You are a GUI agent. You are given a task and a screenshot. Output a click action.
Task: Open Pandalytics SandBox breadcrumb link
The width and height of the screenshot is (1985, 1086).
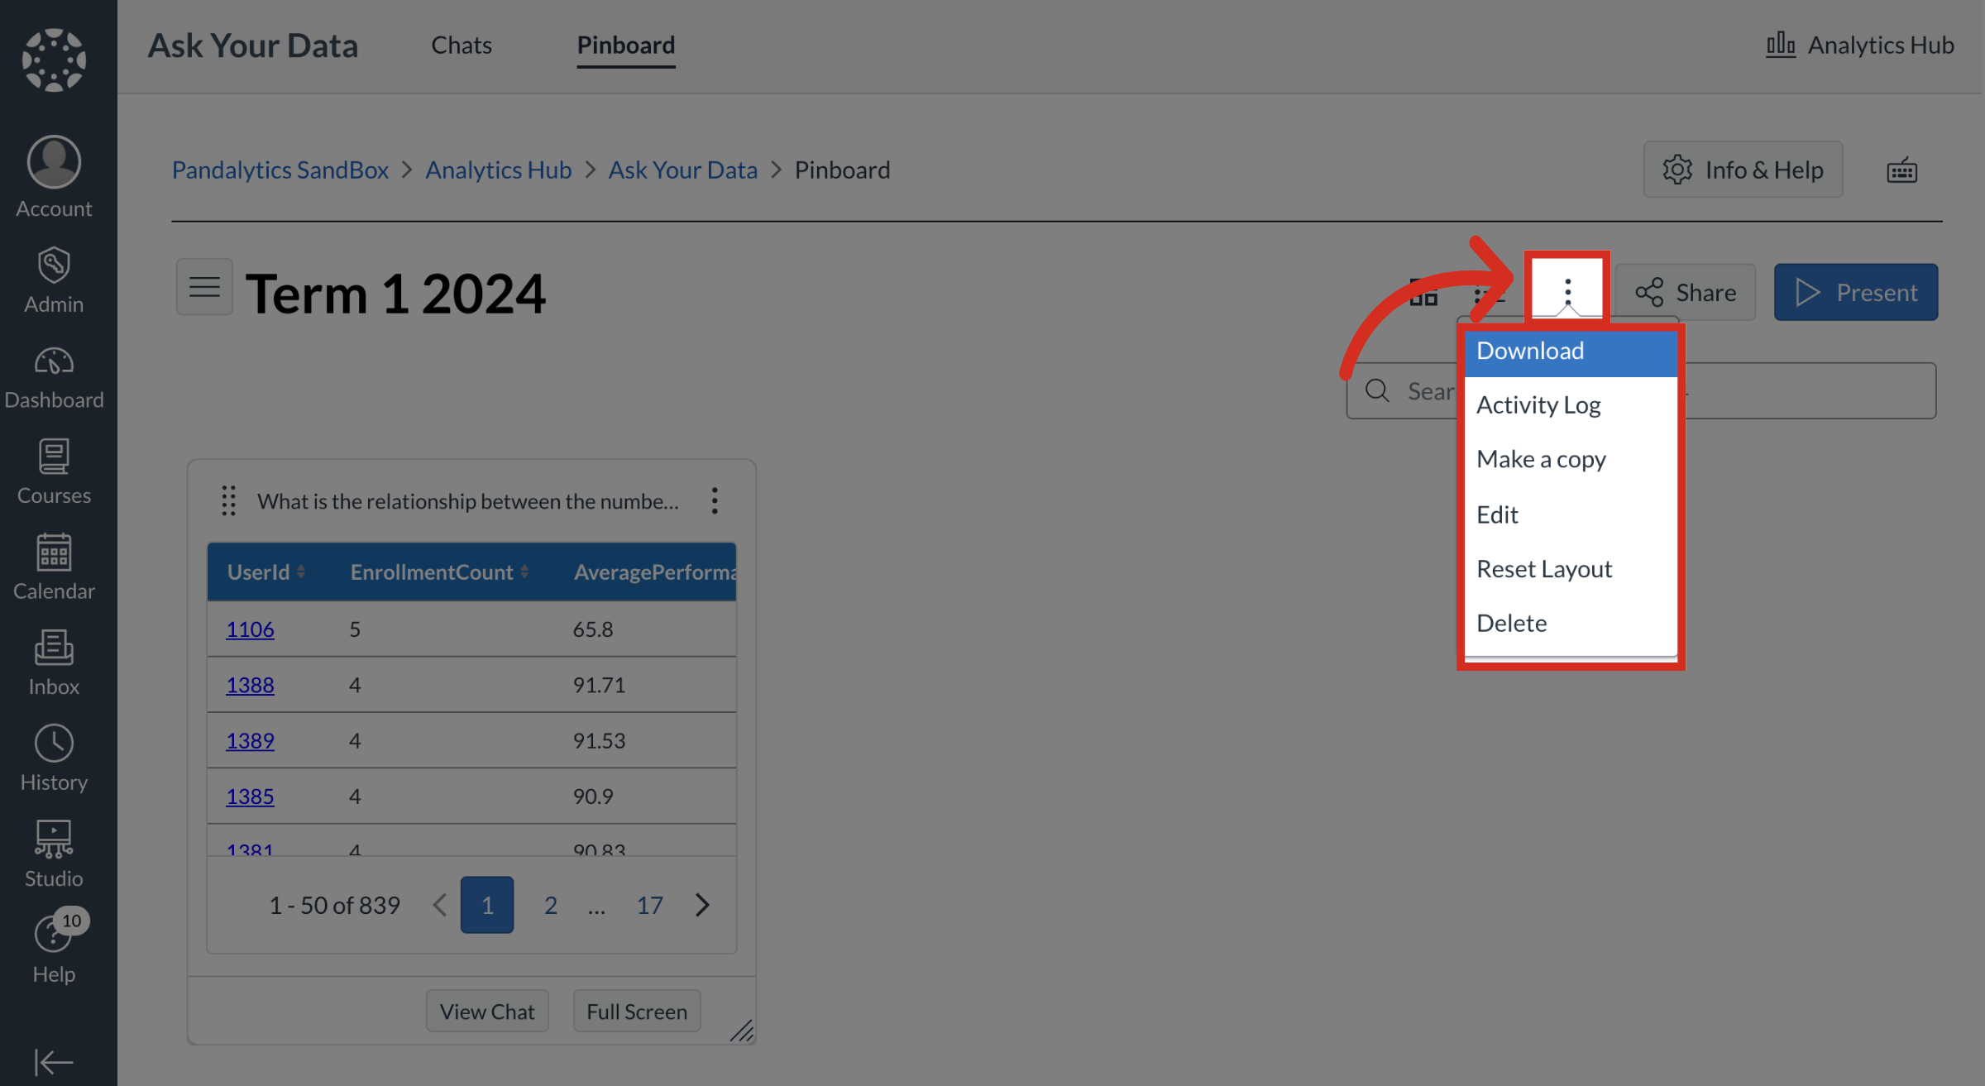pos(280,170)
